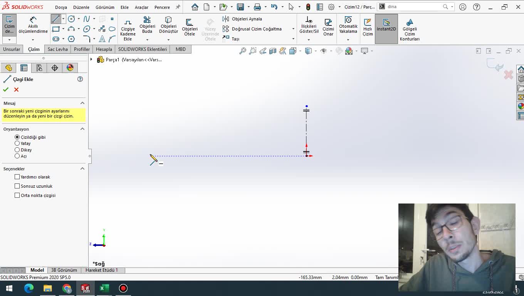The image size is (524, 296).
Task: Select Yatay orientation radio button
Action: click(17, 143)
